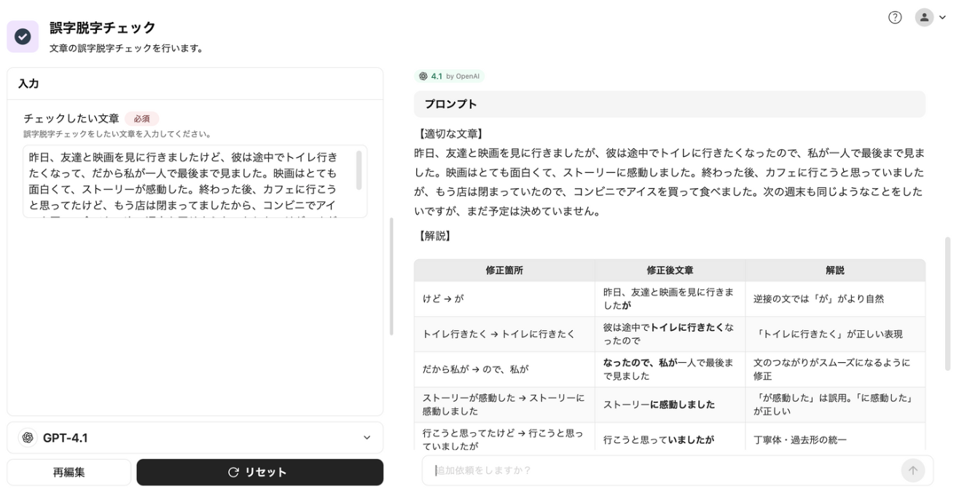Click the 再編集 button
The image size is (959, 497).
pyautogui.click(x=69, y=472)
